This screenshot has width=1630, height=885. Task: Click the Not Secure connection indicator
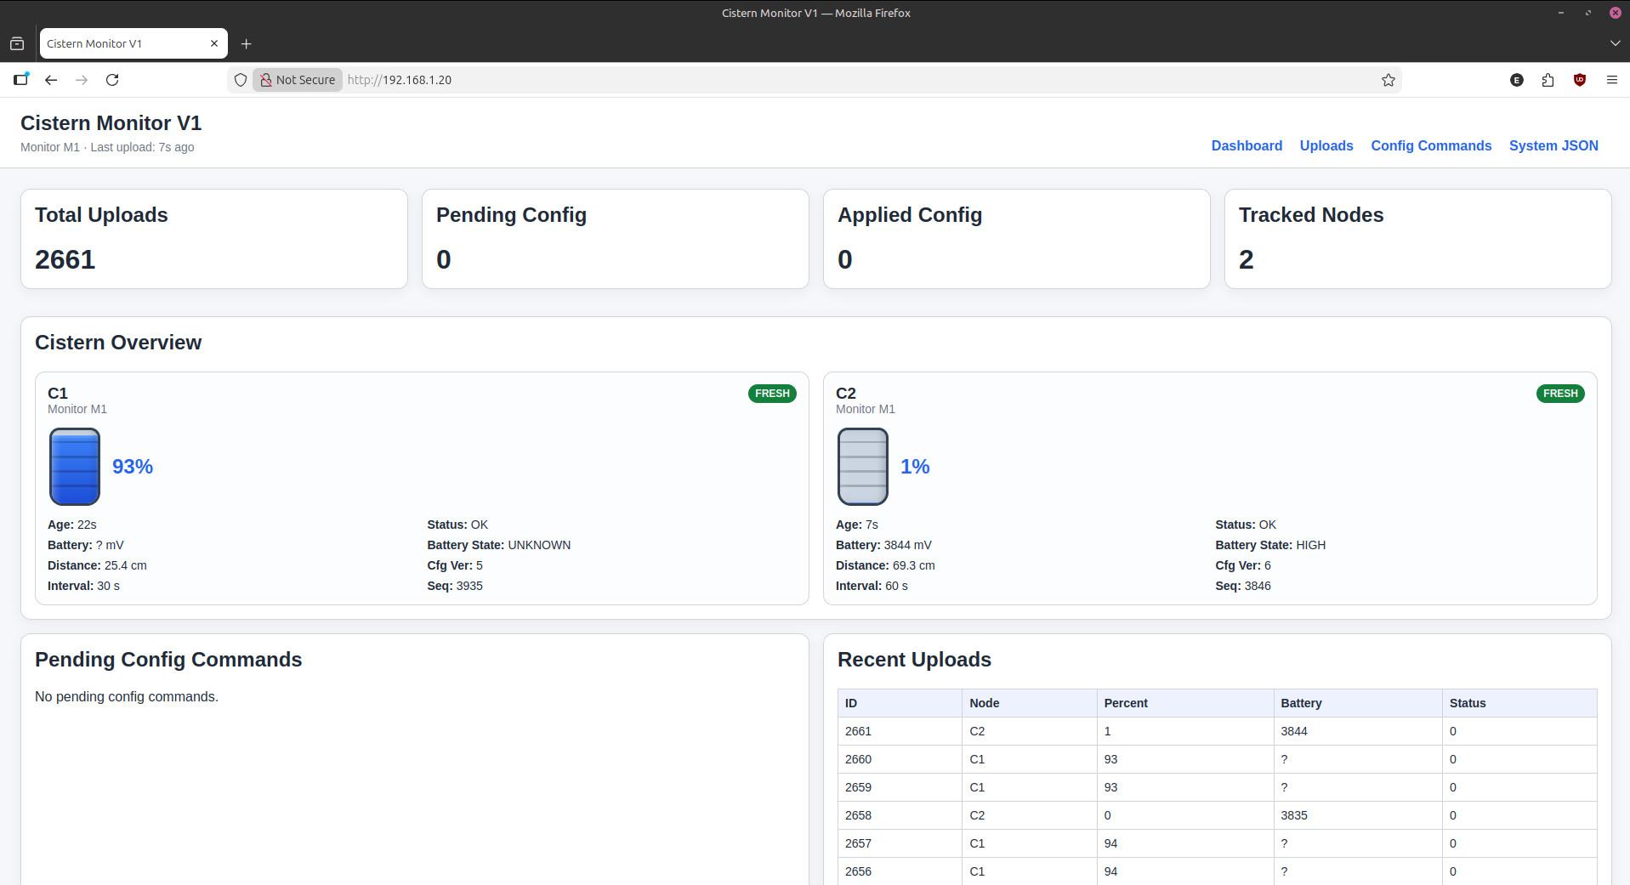click(x=298, y=80)
